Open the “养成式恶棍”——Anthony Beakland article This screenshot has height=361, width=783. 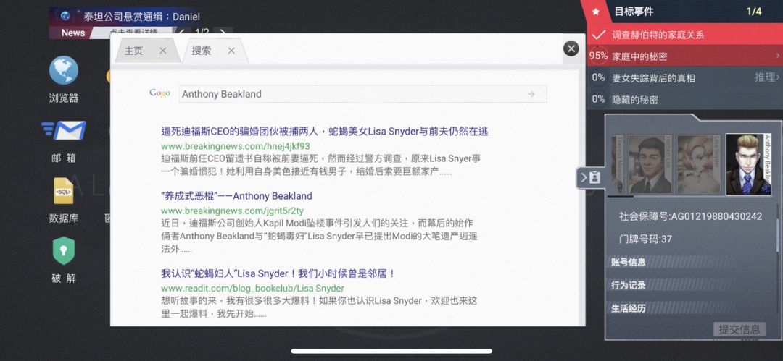click(236, 196)
